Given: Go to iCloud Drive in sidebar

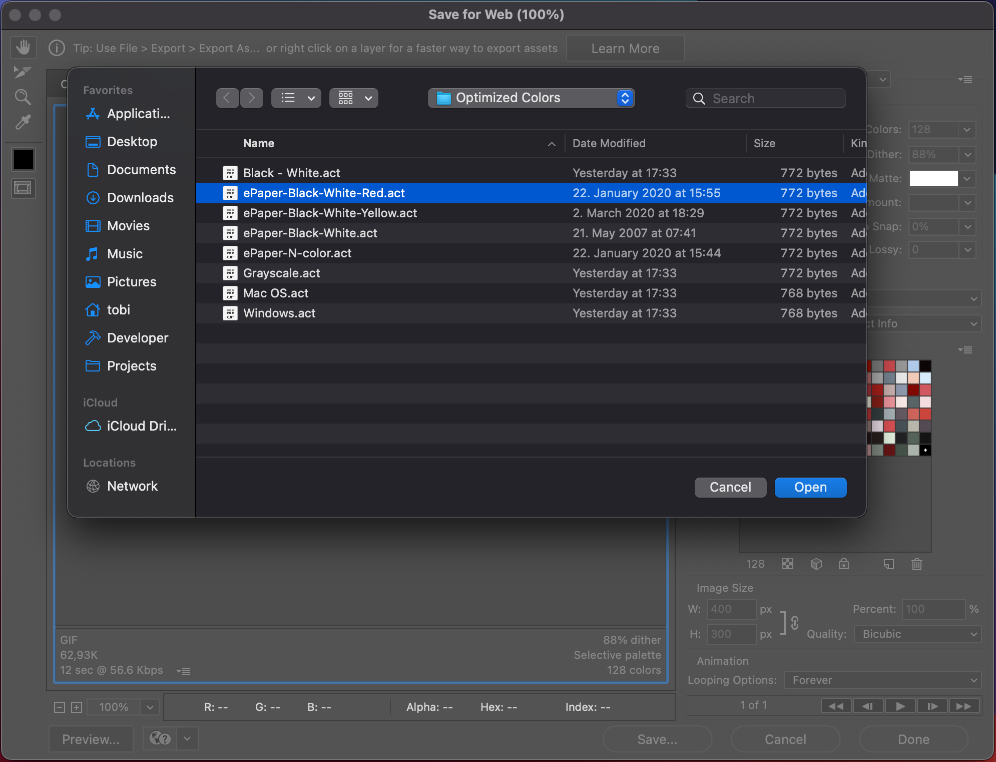Looking at the screenshot, I should pyautogui.click(x=141, y=426).
